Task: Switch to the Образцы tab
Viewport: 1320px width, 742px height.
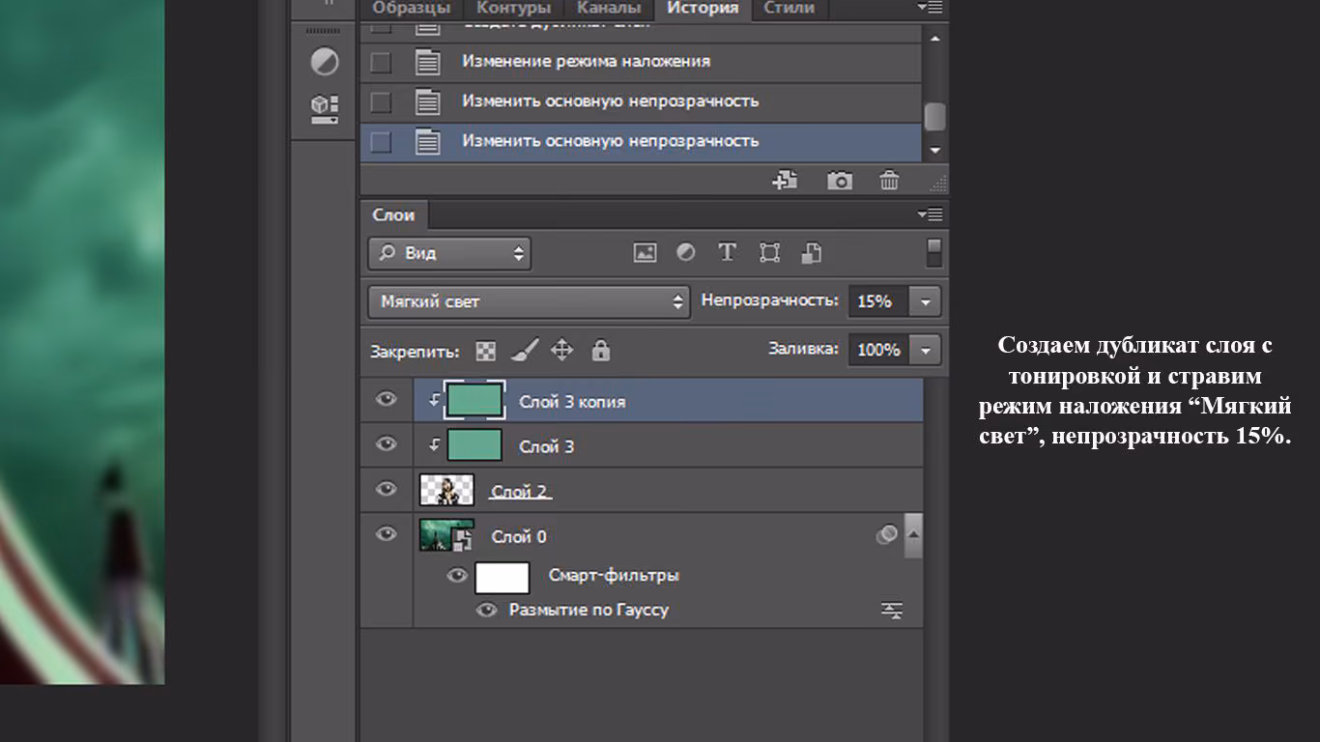Action: 412,9
